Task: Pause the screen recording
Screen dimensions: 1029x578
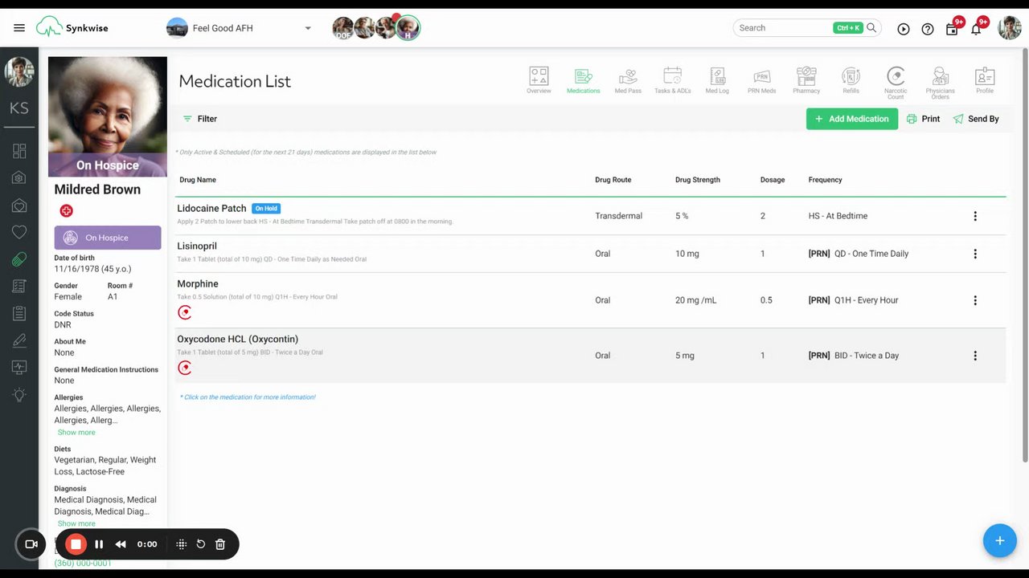Action: [99, 544]
